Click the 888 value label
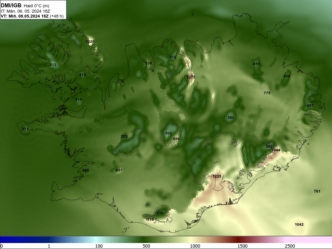The image size is (332, 249). [176, 139]
